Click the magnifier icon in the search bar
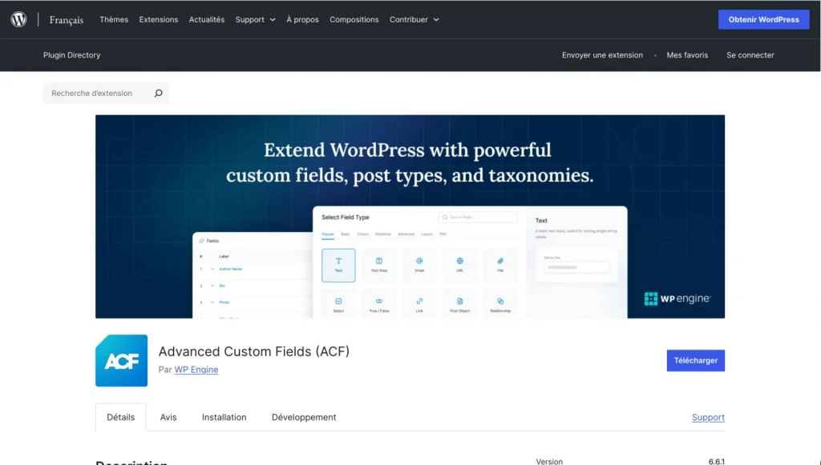The width and height of the screenshot is (821, 465). tap(157, 93)
